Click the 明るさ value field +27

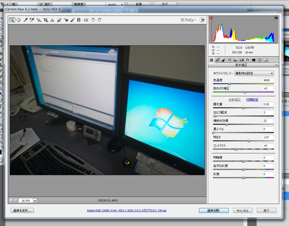pos(268,137)
